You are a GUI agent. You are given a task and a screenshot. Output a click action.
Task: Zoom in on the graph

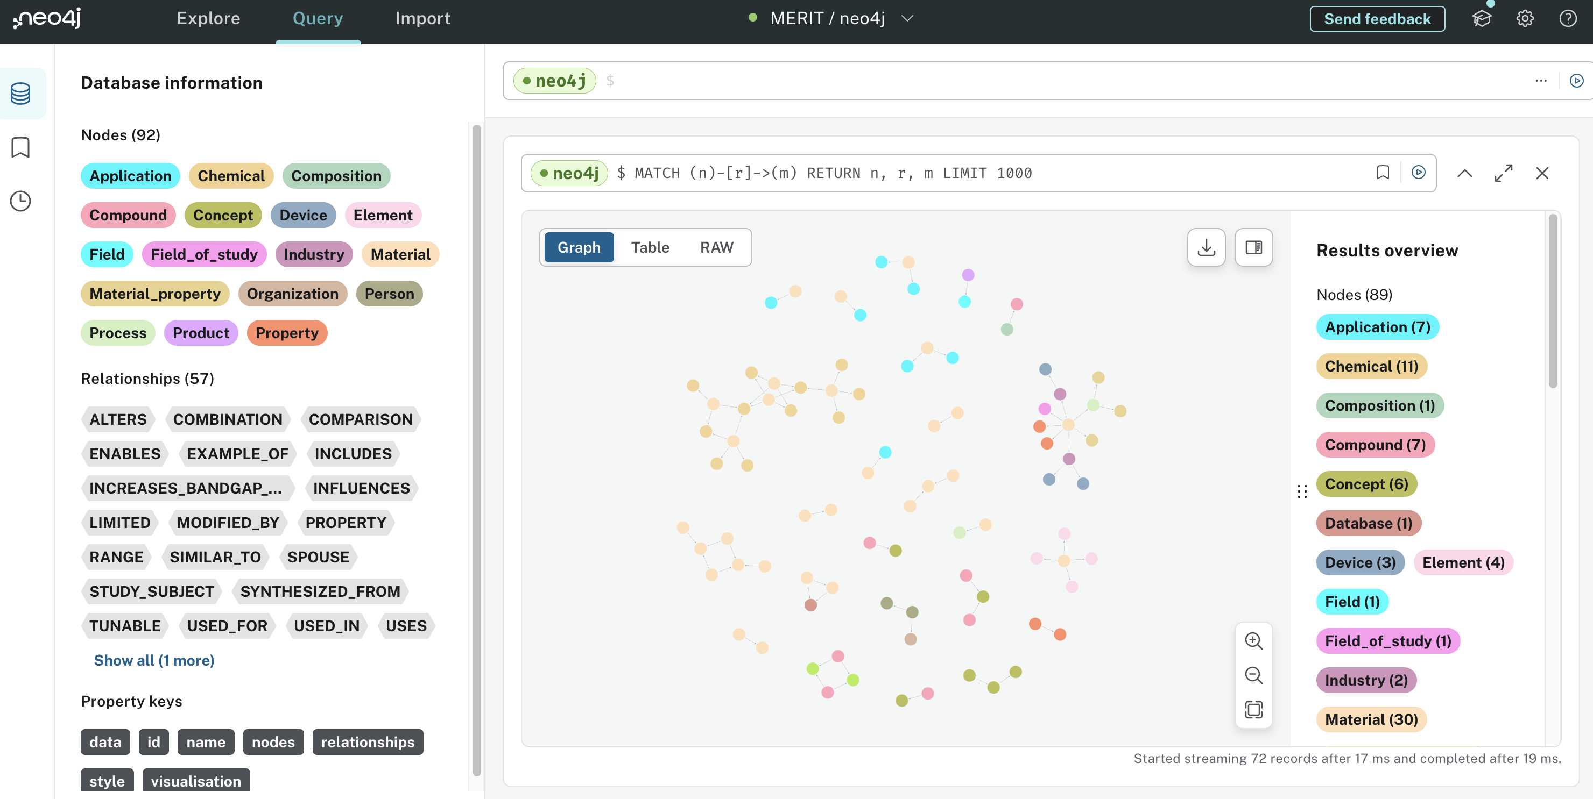[1253, 641]
